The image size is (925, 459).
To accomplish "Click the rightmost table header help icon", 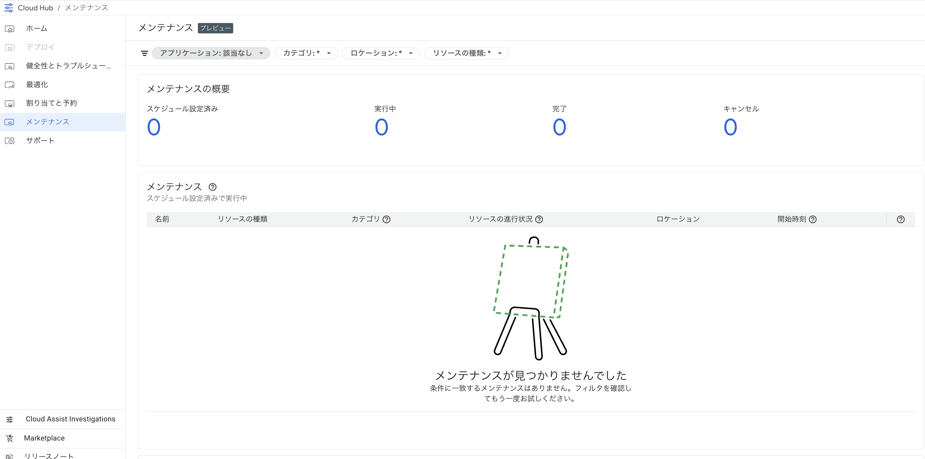I will click(901, 219).
